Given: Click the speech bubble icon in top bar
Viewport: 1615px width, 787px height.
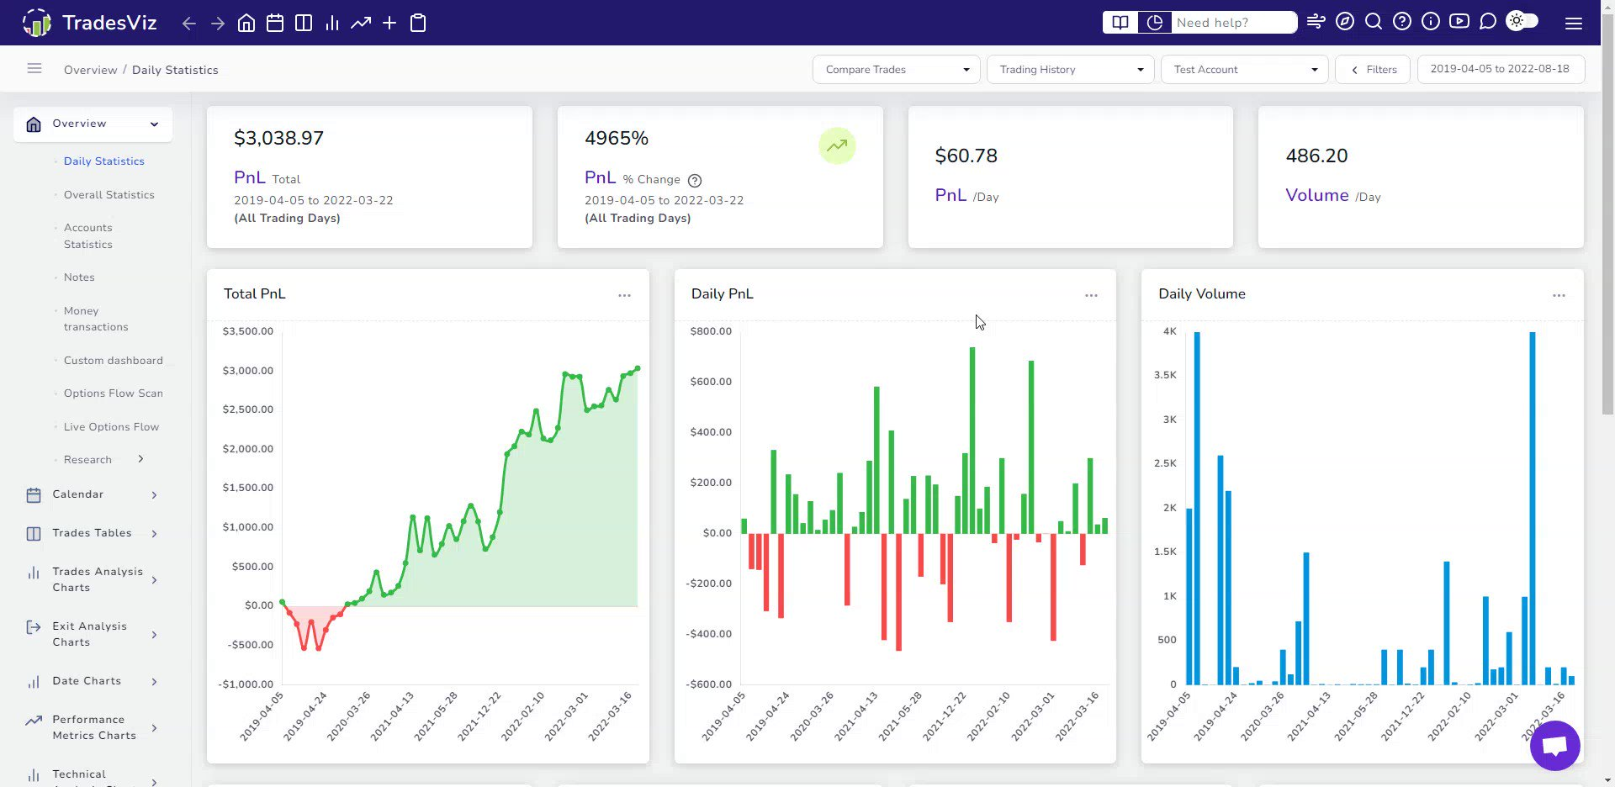Looking at the screenshot, I should tap(1488, 22).
